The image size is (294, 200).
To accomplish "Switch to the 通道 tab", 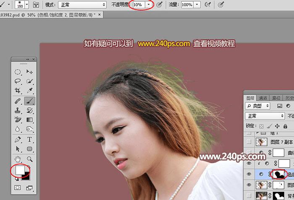I will point(263,98).
